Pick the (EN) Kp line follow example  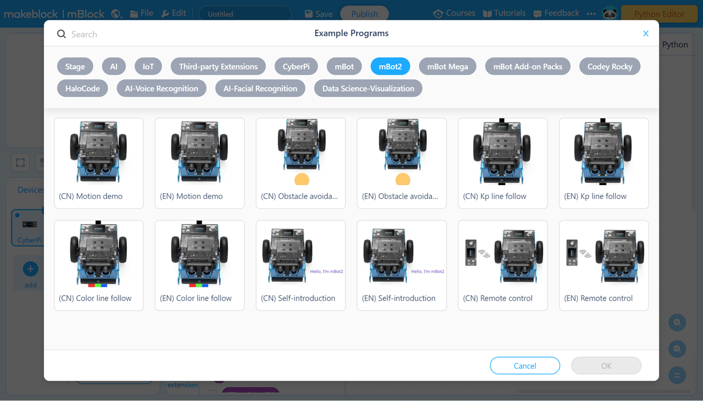point(604,163)
